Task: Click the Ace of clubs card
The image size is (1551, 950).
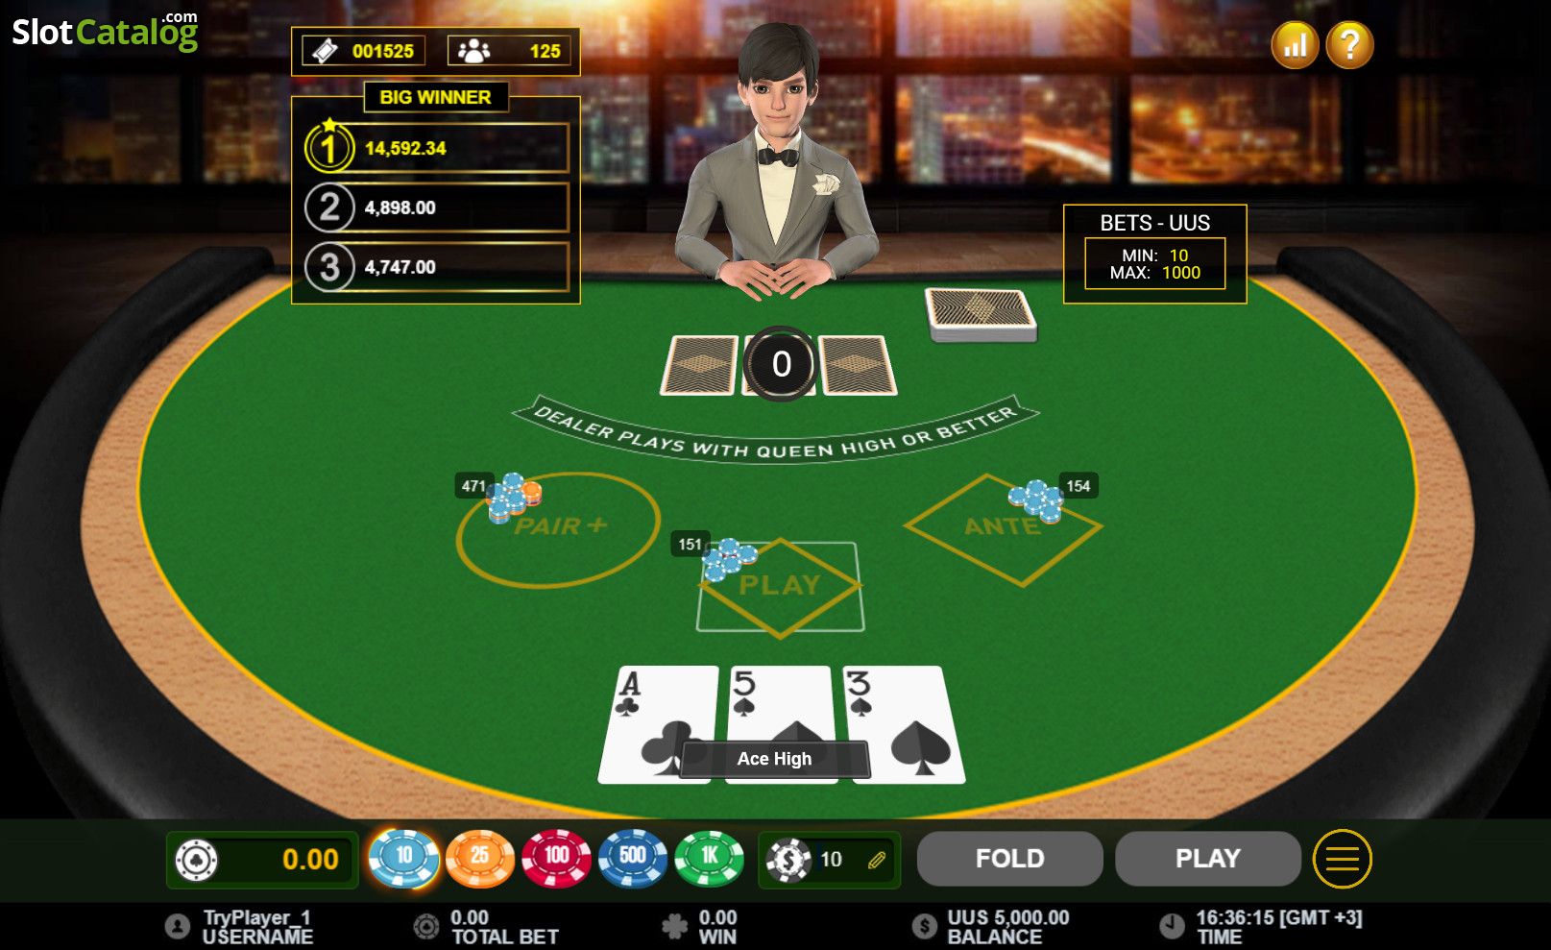Action: [x=658, y=724]
